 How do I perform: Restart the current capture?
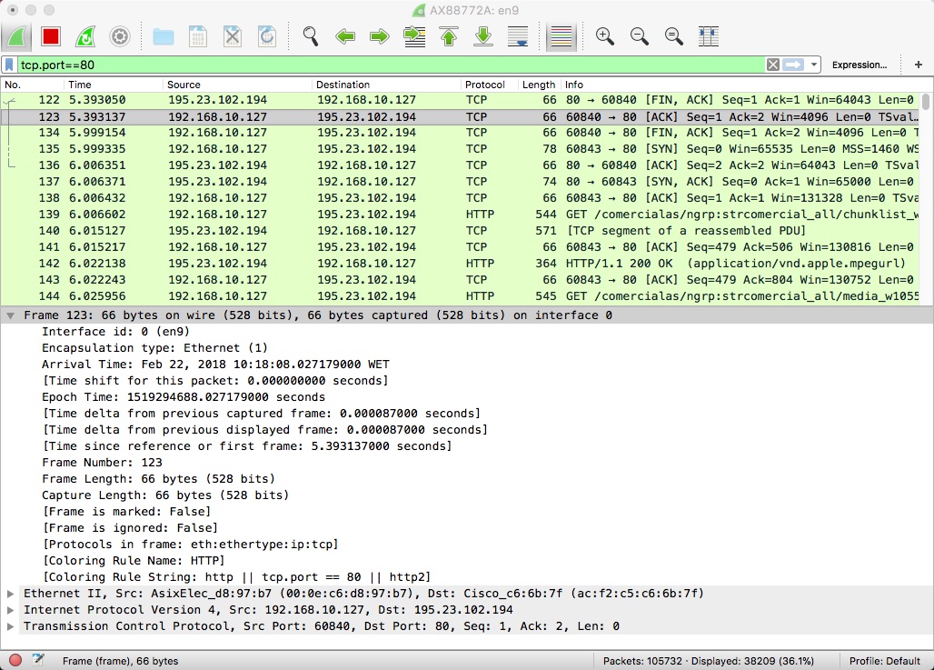tap(84, 36)
